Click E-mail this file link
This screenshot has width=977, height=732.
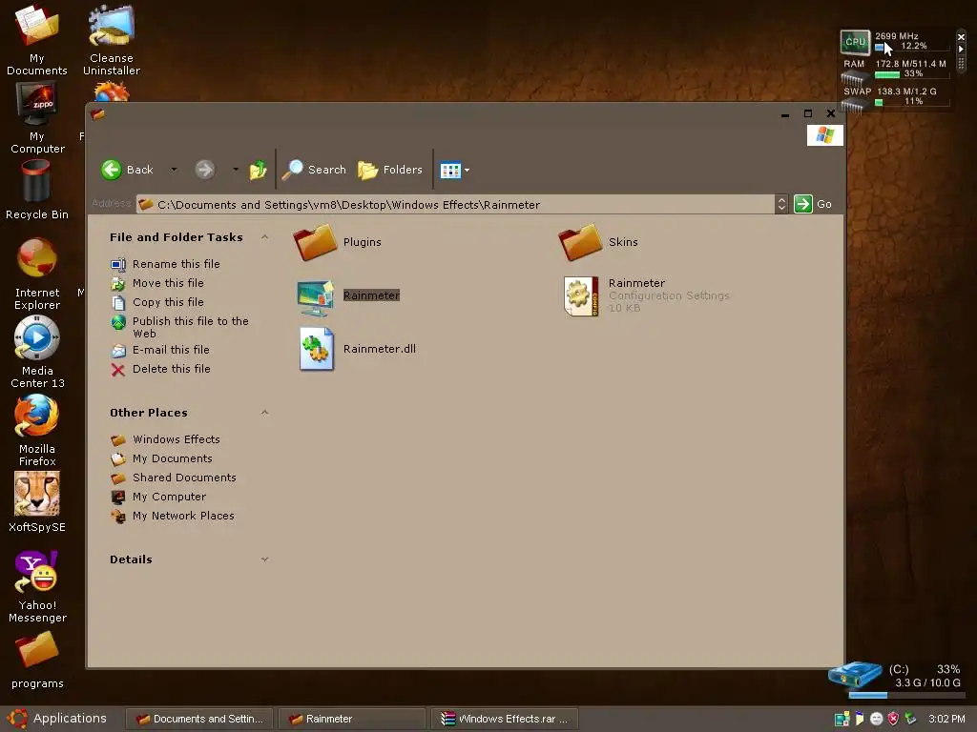pyautogui.click(x=171, y=350)
